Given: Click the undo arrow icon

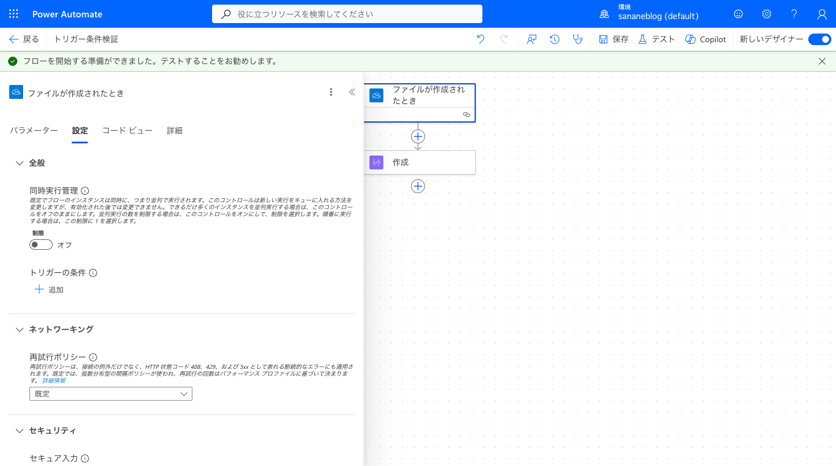Looking at the screenshot, I should coord(481,39).
